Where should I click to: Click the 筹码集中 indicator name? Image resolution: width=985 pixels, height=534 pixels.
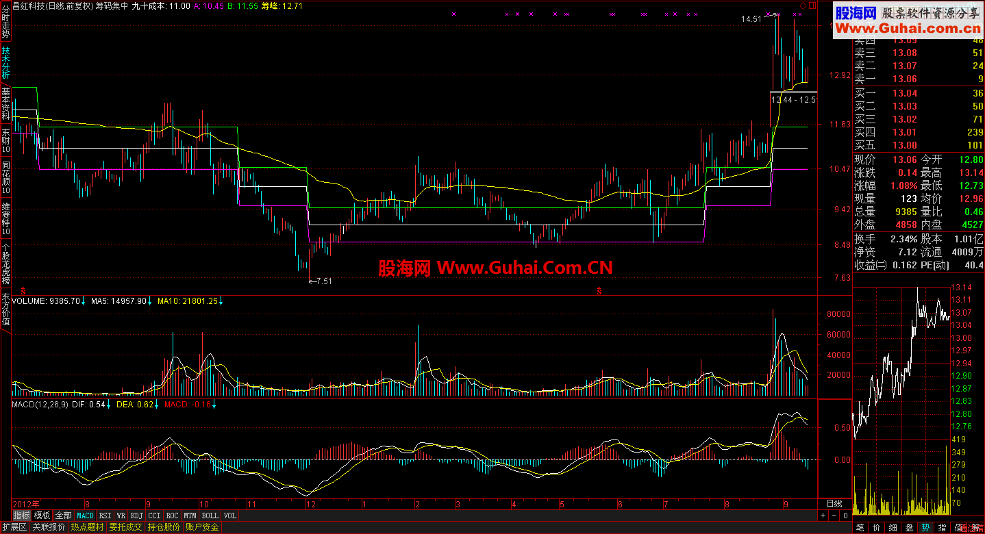click(112, 5)
